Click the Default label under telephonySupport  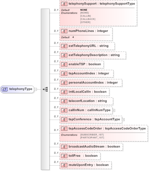click(65, 10)
